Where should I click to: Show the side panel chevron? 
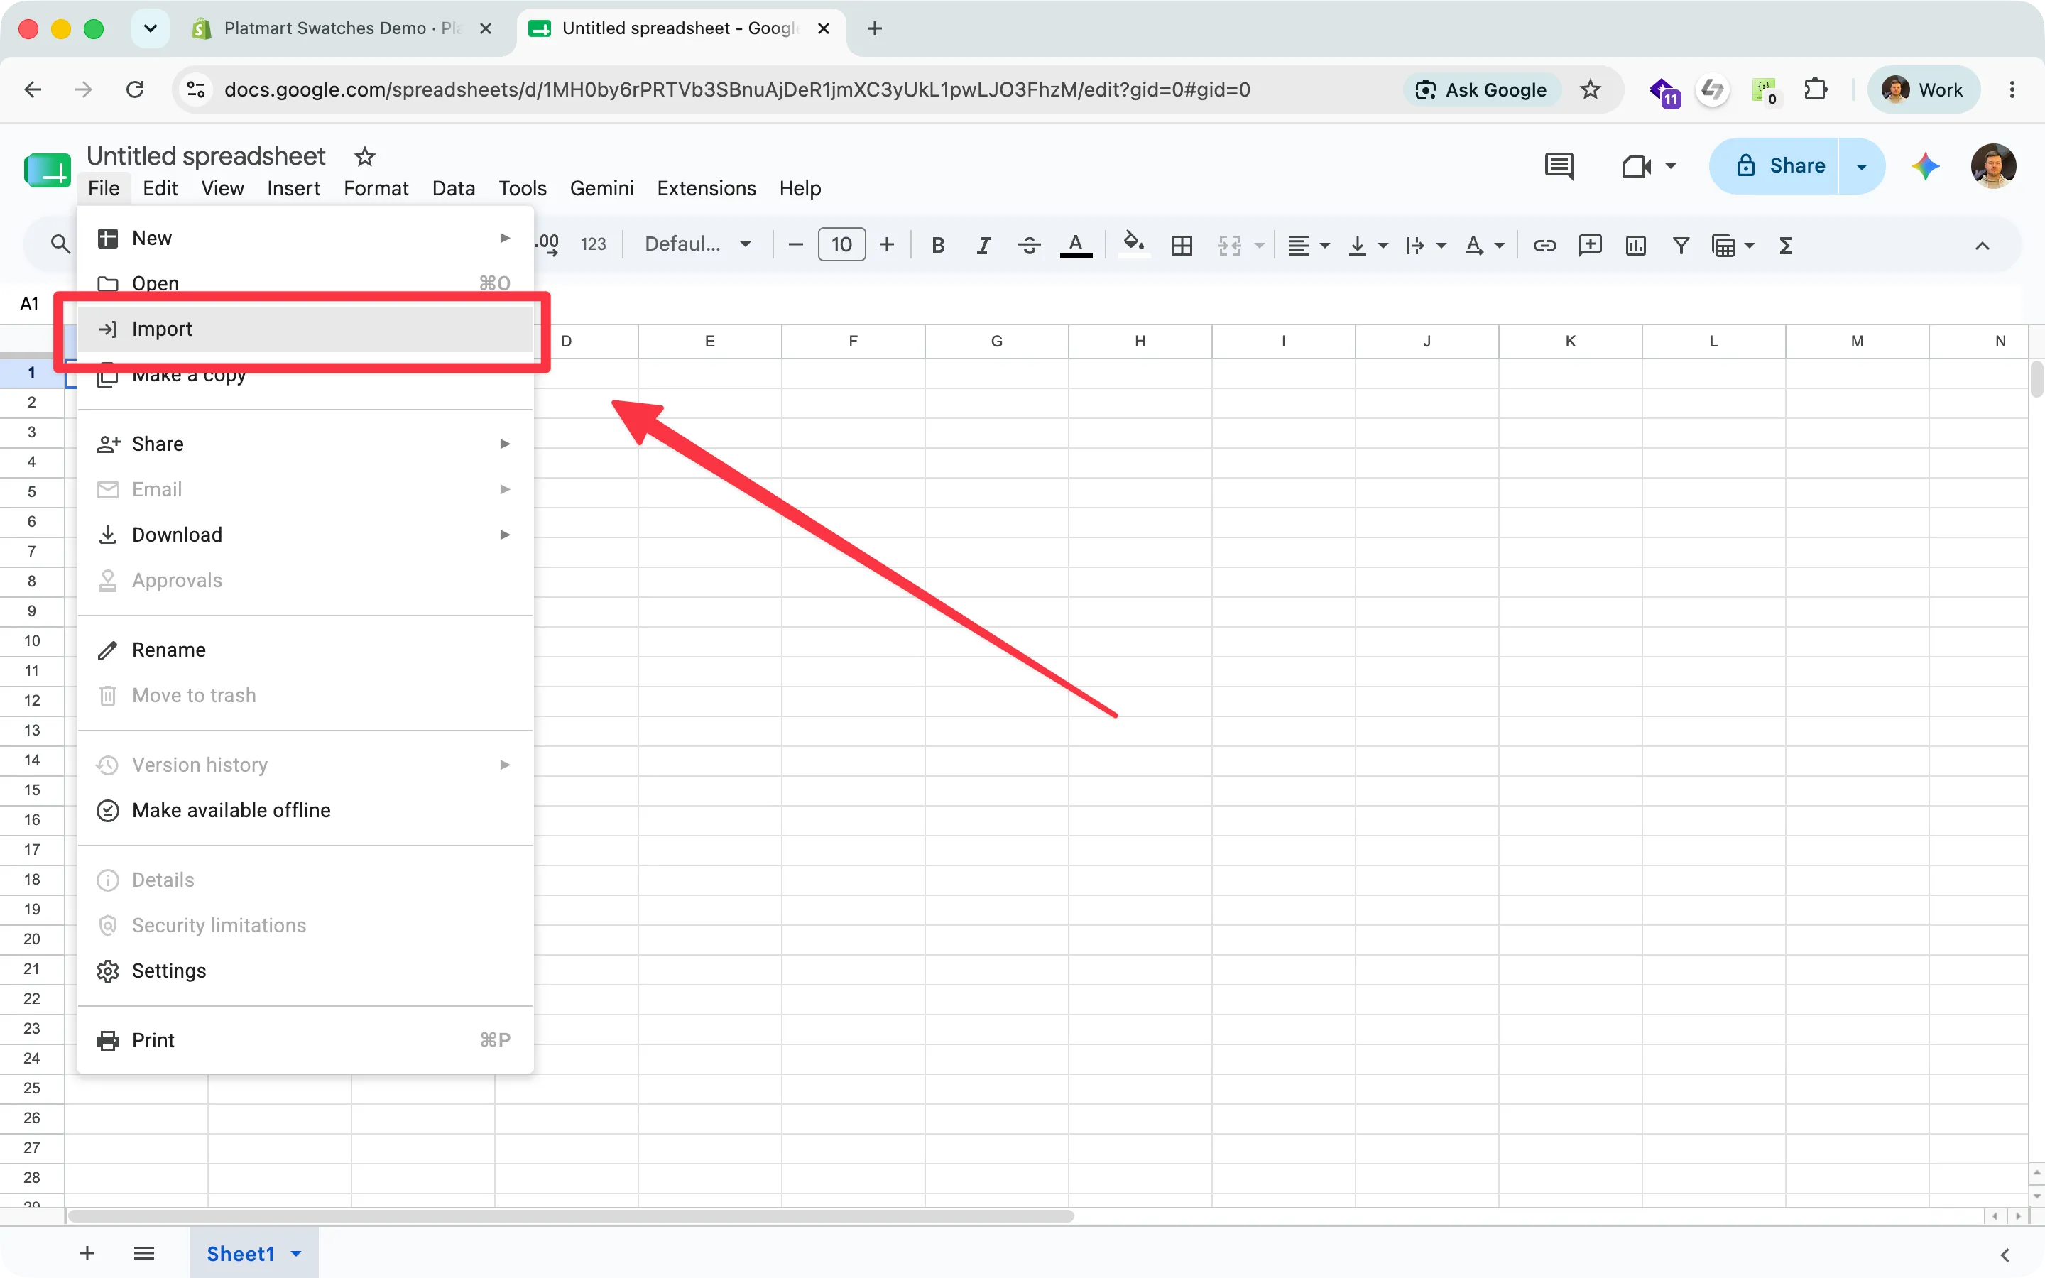pyautogui.click(x=2005, y=1255)
